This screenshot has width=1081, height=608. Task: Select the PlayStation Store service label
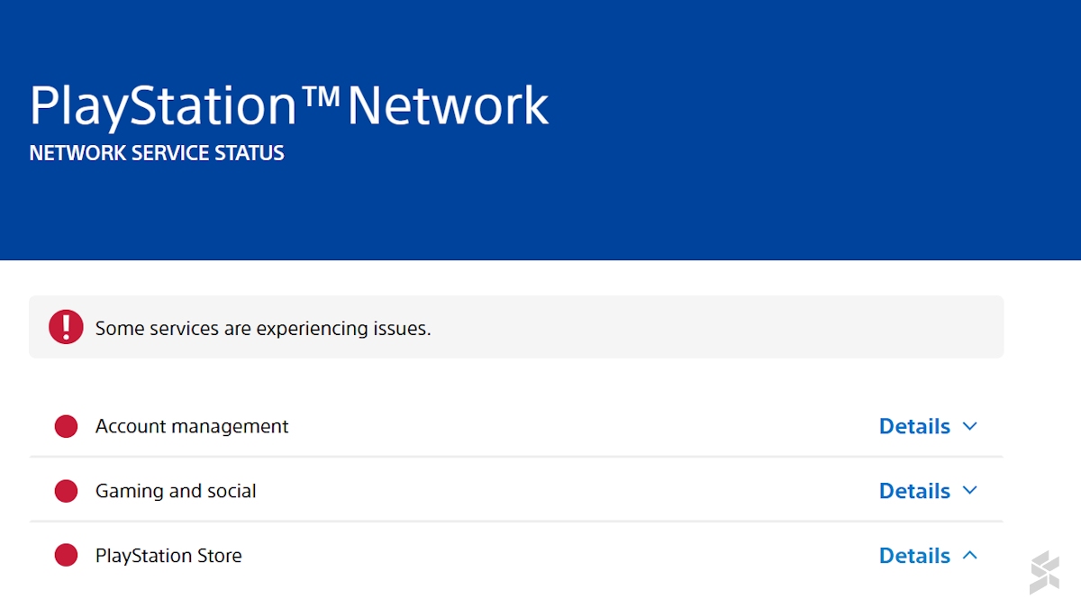pos(168,556)
